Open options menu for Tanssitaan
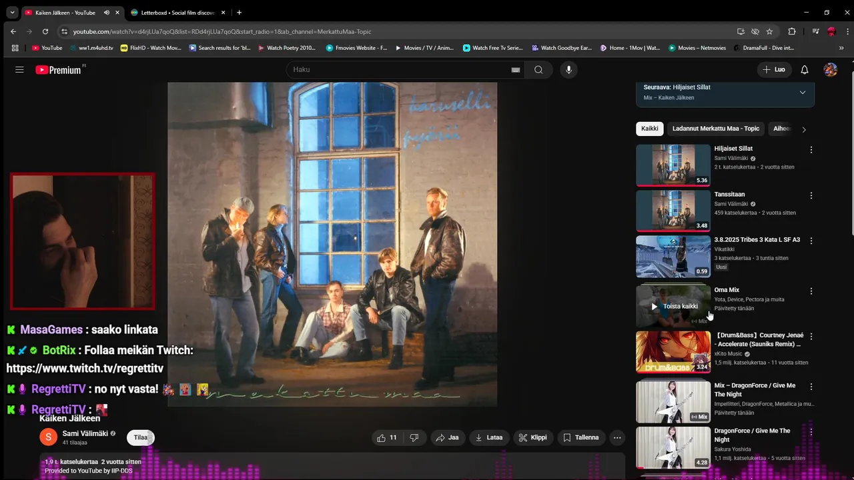Viewport: 854px width, 480px height. coord(811,195)
